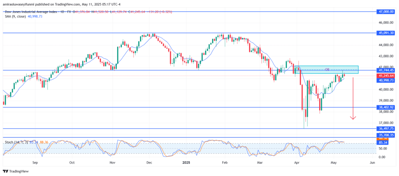Image resolution: width=399 pixels, height=176 pixels.
Task: Click the Nov label on time axis
Action: (x=112, y=162)
